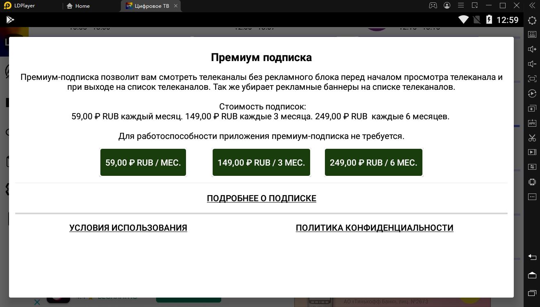The height and width of the screenshot is (307, 540).
Task: Click the volume down icon
Action: [532, 64]
